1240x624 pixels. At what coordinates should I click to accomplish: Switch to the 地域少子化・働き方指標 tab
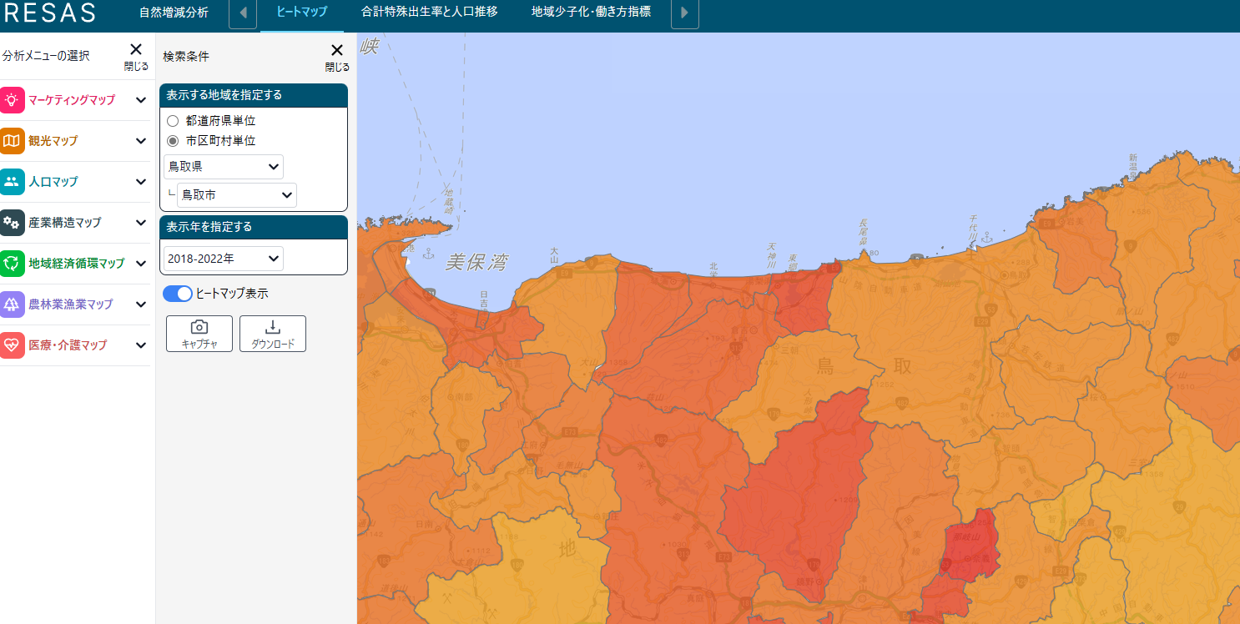[x=591, y=13]
